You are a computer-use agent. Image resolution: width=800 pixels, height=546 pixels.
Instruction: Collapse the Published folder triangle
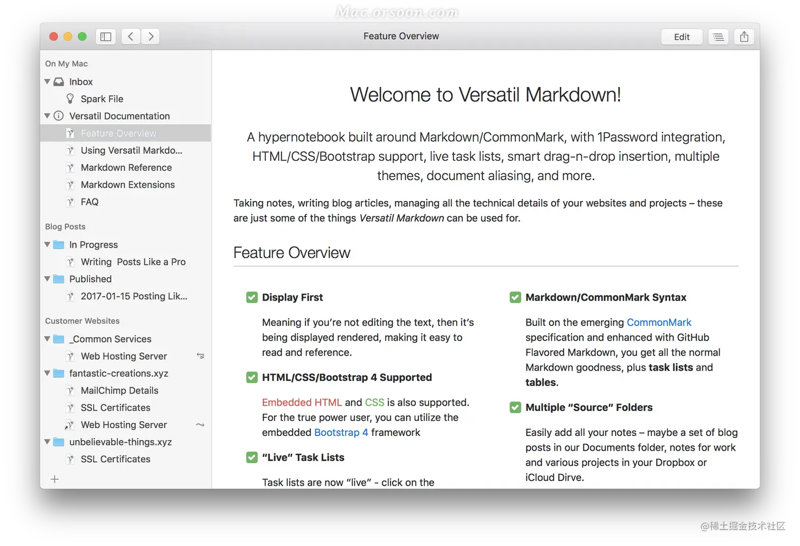(47, 279)
